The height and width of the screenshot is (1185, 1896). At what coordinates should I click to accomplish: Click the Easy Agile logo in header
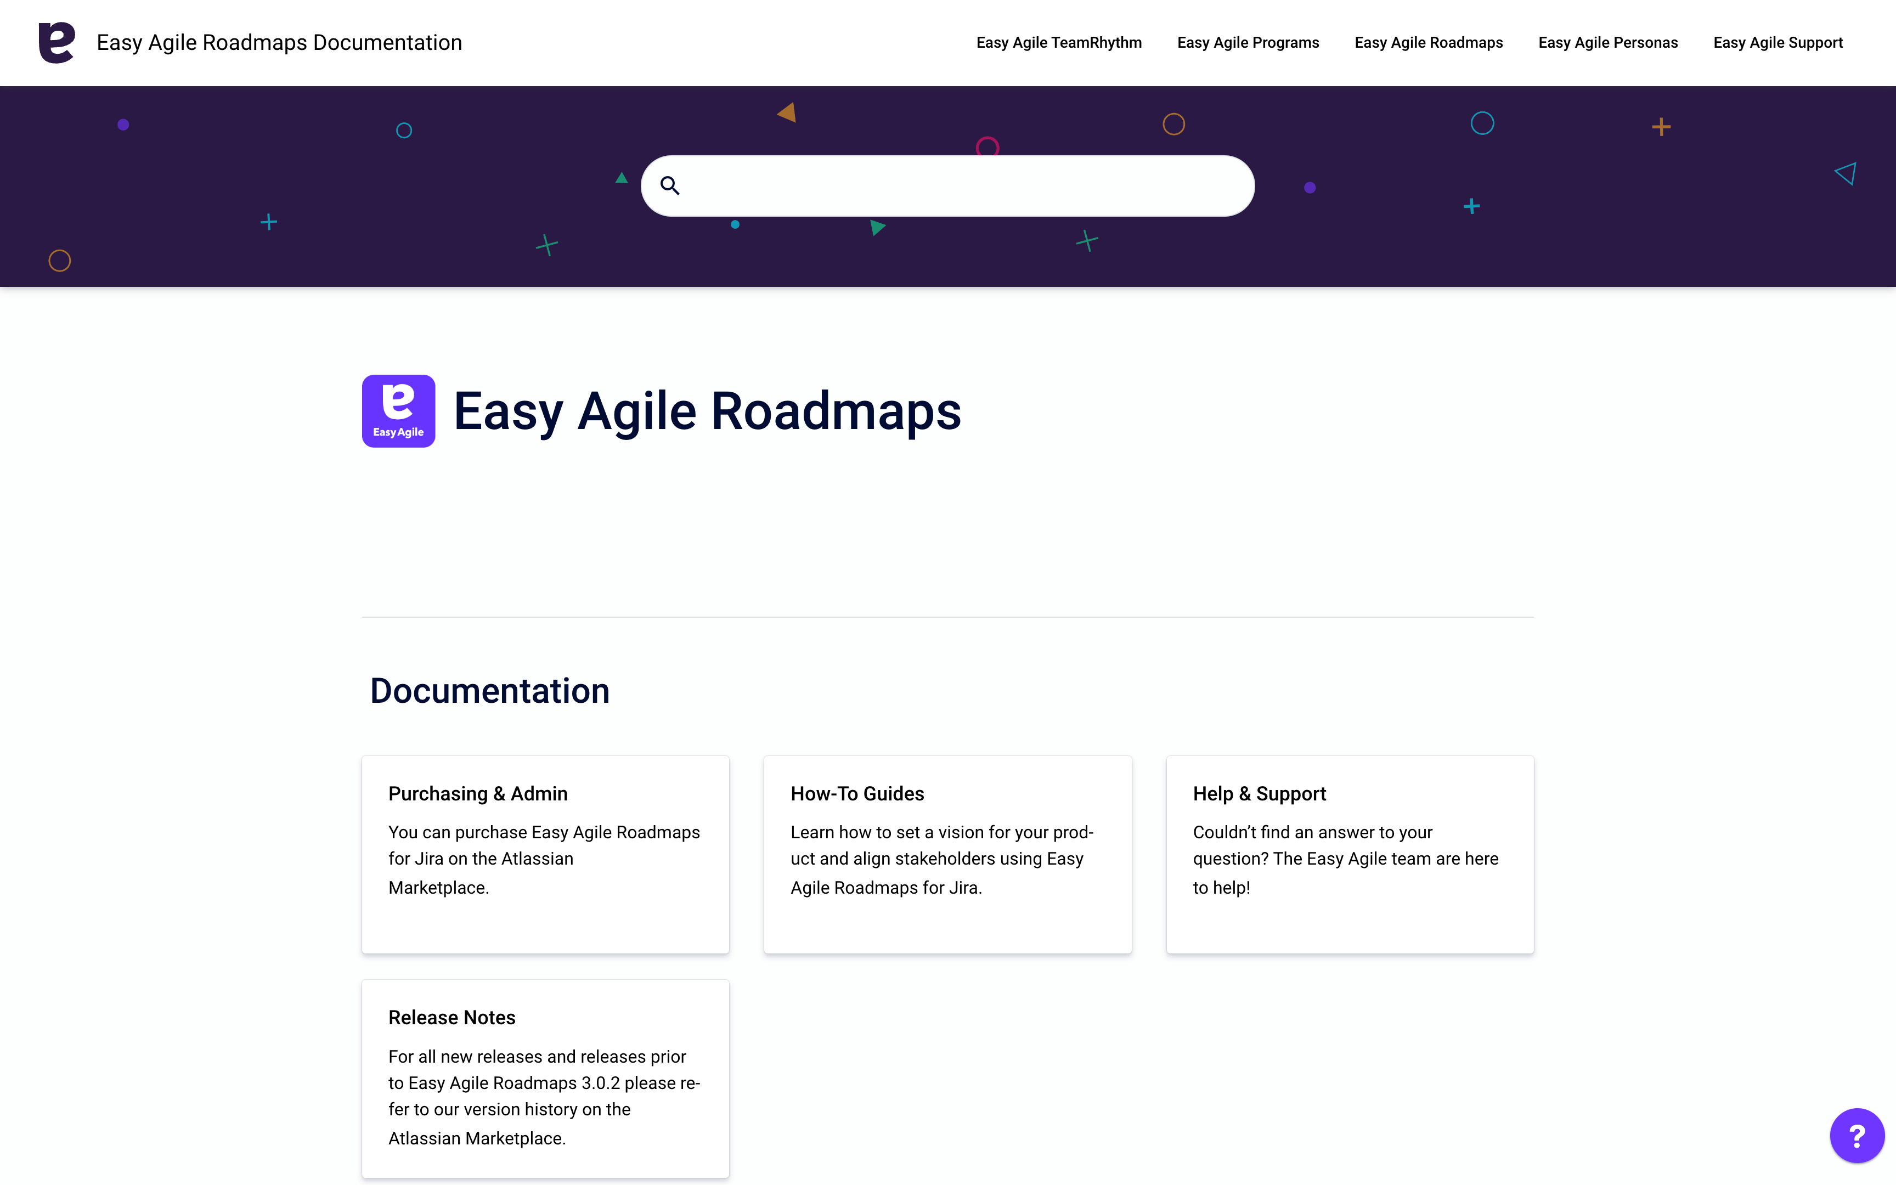pyautogui.click(x=57, y=42)
